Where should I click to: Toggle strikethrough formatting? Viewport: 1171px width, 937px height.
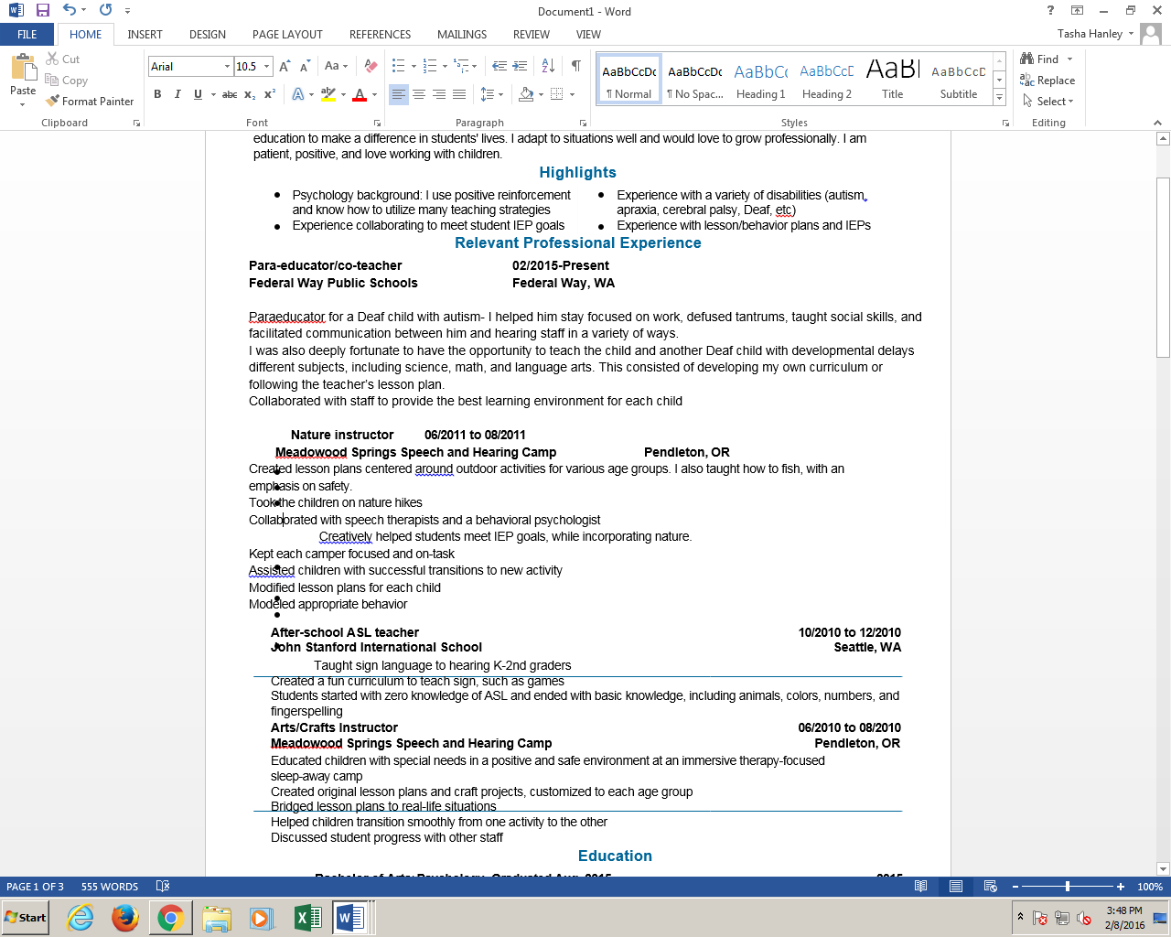coord(230,94)
